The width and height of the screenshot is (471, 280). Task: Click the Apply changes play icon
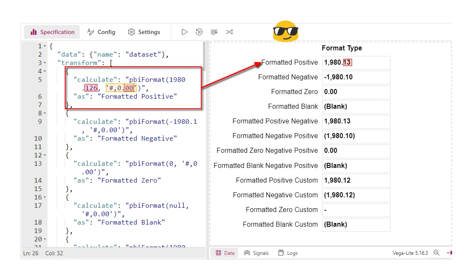click(x=184, y=32)
